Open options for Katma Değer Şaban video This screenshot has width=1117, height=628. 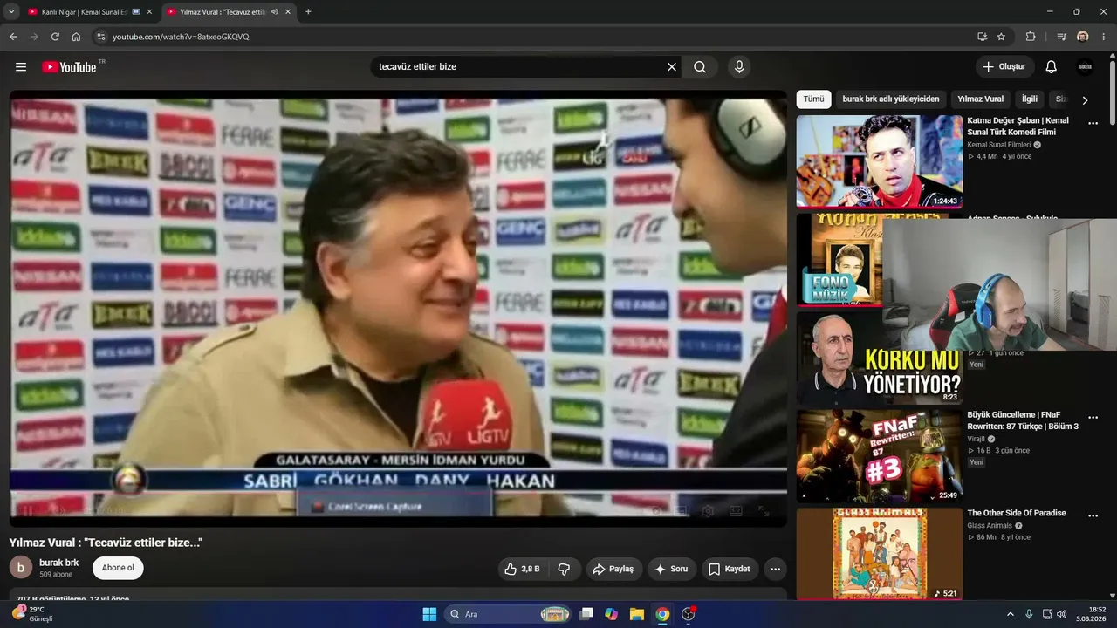click(1093, 124)
